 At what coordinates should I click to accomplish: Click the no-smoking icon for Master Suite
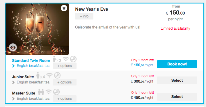click(x=56, y=92)
